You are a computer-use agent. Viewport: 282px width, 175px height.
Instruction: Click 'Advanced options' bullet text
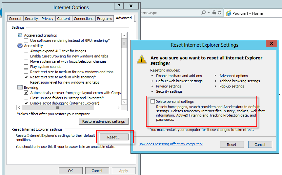[233, 76]
